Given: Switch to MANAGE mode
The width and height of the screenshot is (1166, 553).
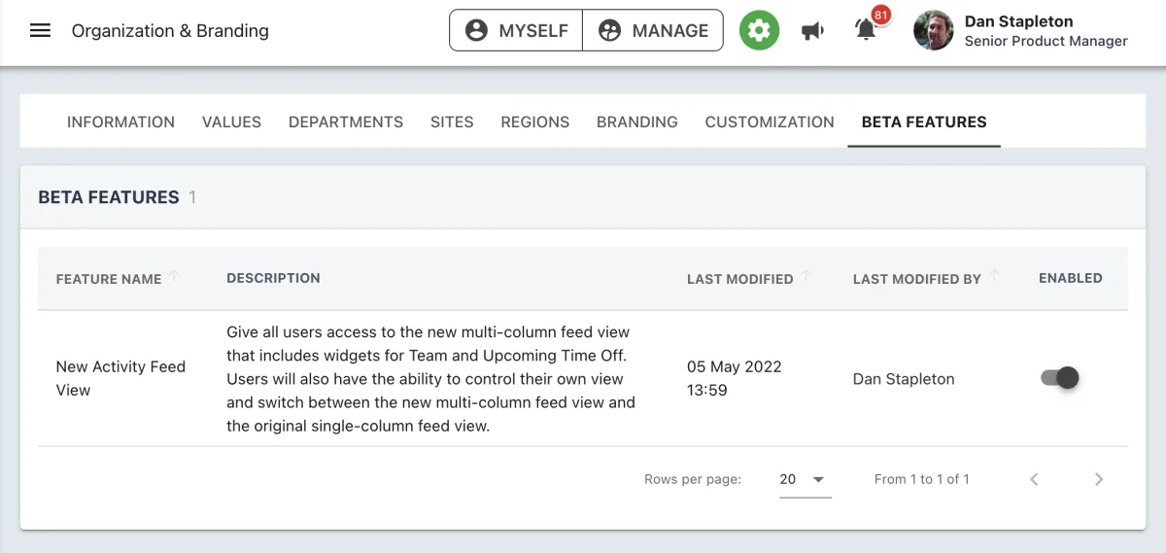Looking at the screenshot, I should point(653,30).
